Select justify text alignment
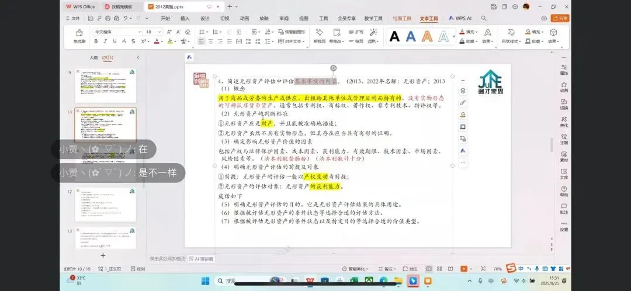The image size is (631, 291). (230, 41)
